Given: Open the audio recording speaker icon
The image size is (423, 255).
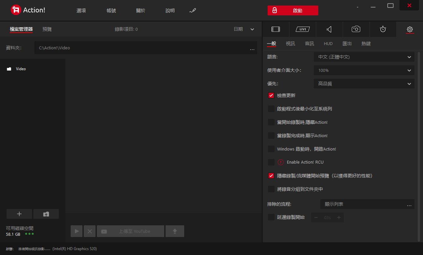Looking at the screenshot, I should (329, 29).
